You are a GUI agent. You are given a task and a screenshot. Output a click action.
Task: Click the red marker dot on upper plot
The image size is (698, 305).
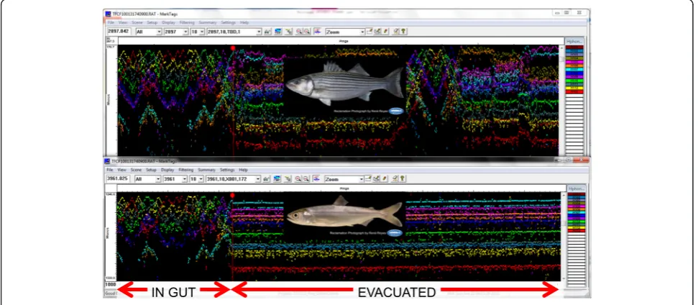click(x=233, y=47)
